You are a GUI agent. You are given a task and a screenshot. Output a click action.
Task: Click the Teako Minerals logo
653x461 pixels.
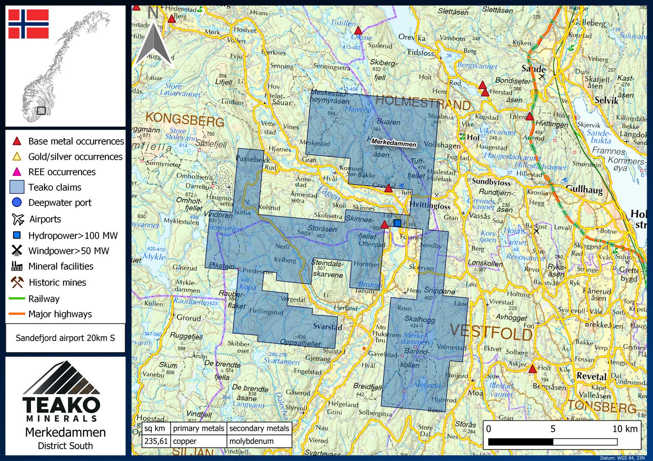click(x=61, y=392)
